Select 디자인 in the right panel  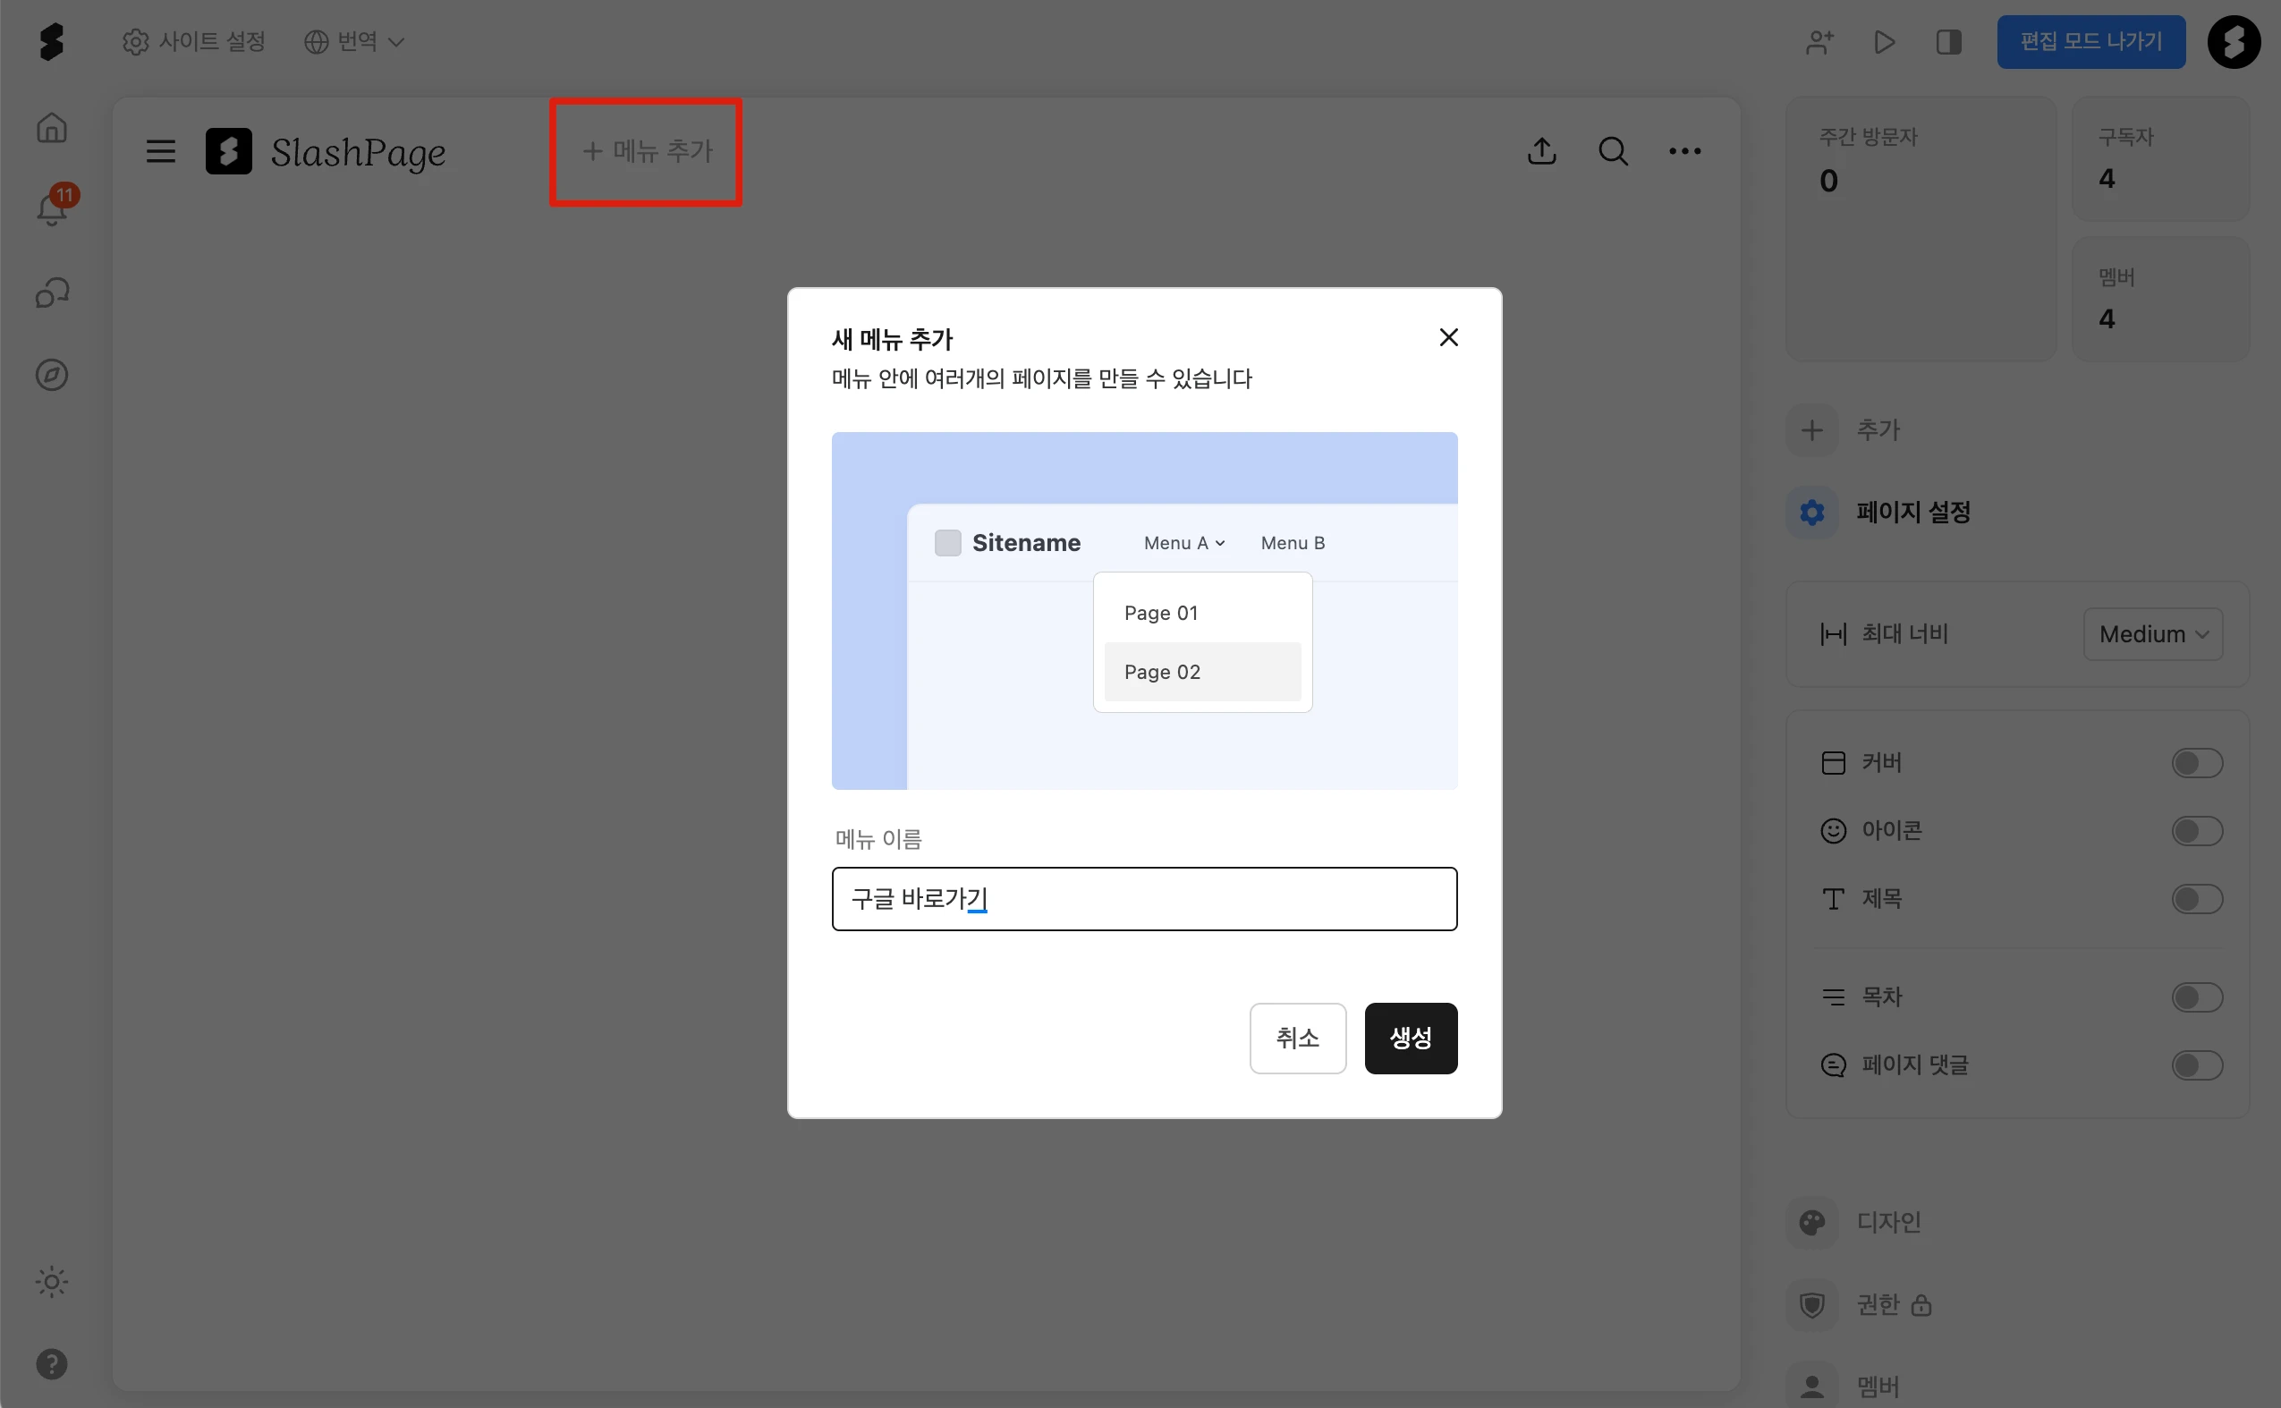click(1888, 1222)
